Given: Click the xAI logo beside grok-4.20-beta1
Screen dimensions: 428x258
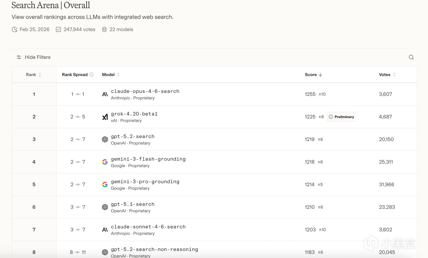Looking at the screenshot, I should pos(105,117).
